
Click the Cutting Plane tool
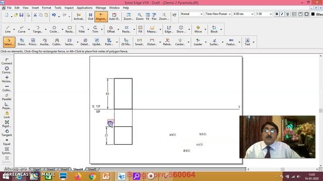pyautogui.click(x=57, y=42)
